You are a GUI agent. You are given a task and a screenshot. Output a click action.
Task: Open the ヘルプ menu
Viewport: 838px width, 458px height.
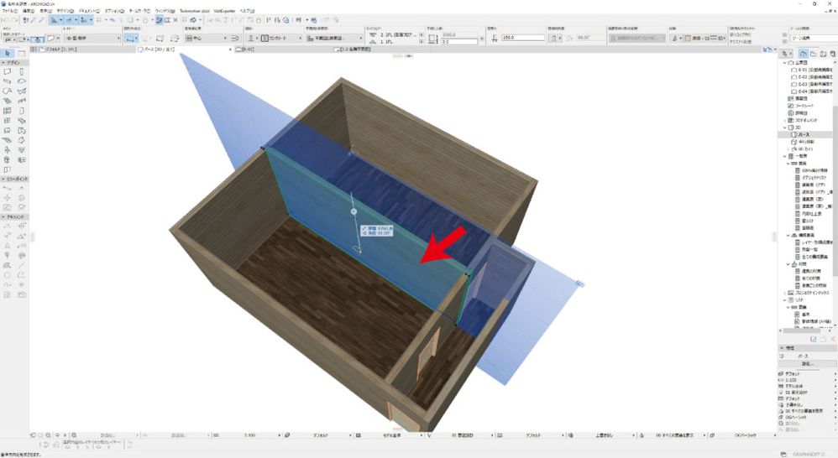click(247, 11)
